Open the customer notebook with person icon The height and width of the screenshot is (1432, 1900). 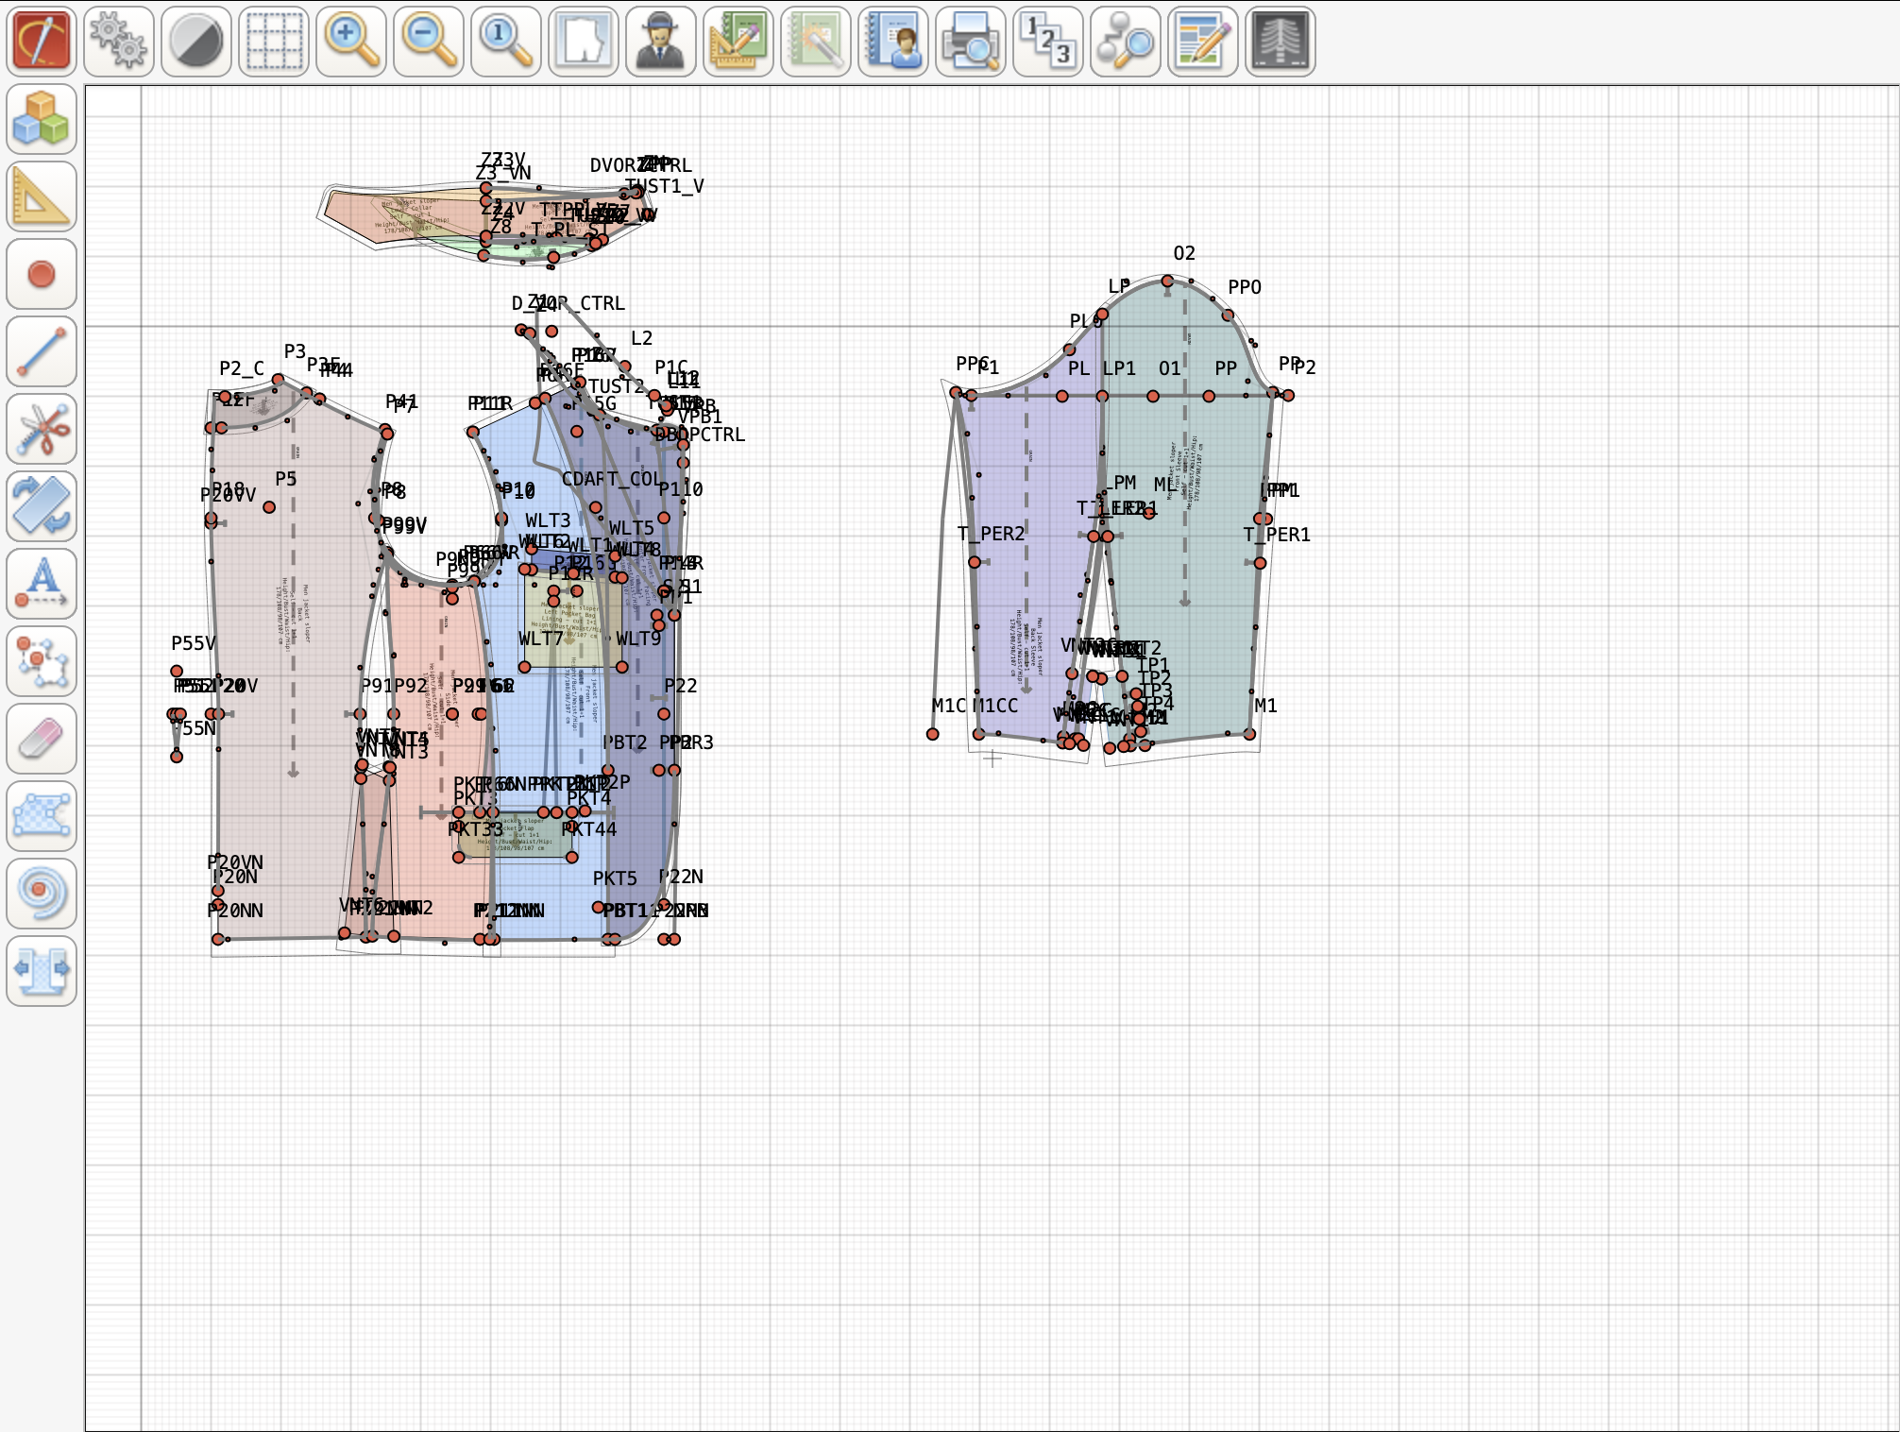(893, 42)
